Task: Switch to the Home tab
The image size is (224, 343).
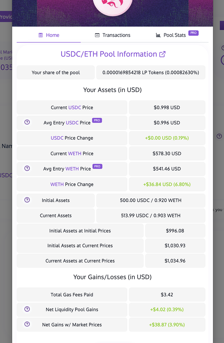Action: click(49, 35)
